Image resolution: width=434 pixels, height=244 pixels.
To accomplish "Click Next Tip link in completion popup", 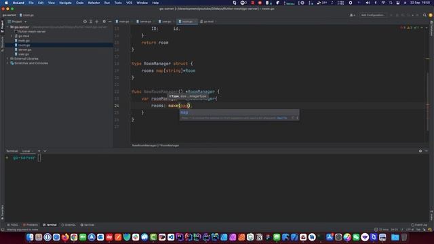I will [282, 118].
